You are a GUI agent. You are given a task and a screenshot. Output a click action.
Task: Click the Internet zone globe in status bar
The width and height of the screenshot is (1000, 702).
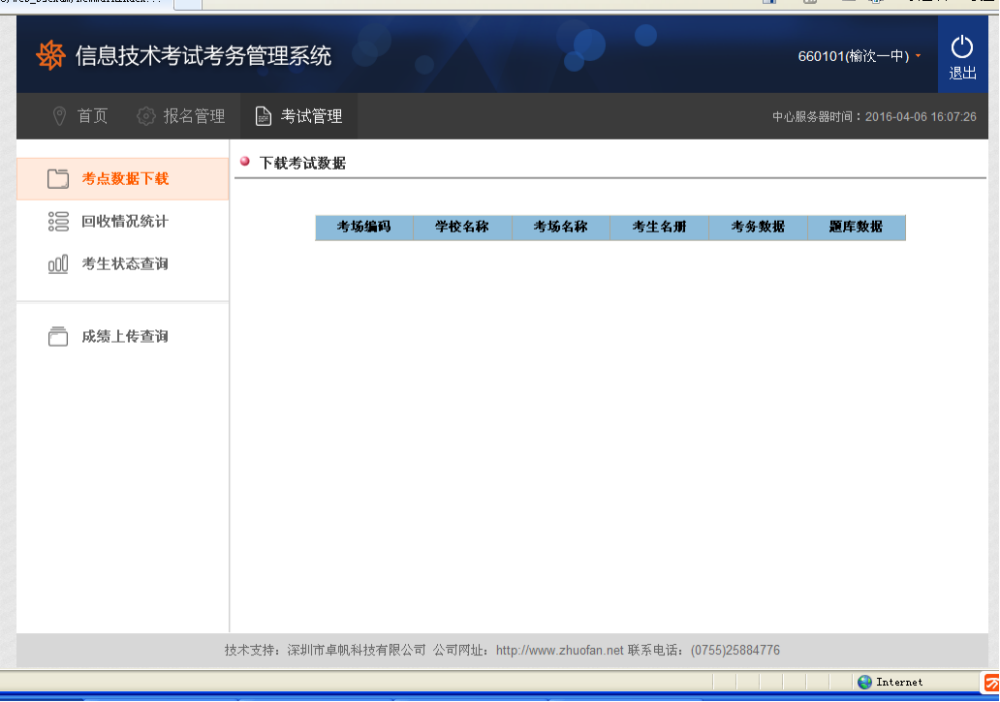pyautogui.click(x=864, y=682)
